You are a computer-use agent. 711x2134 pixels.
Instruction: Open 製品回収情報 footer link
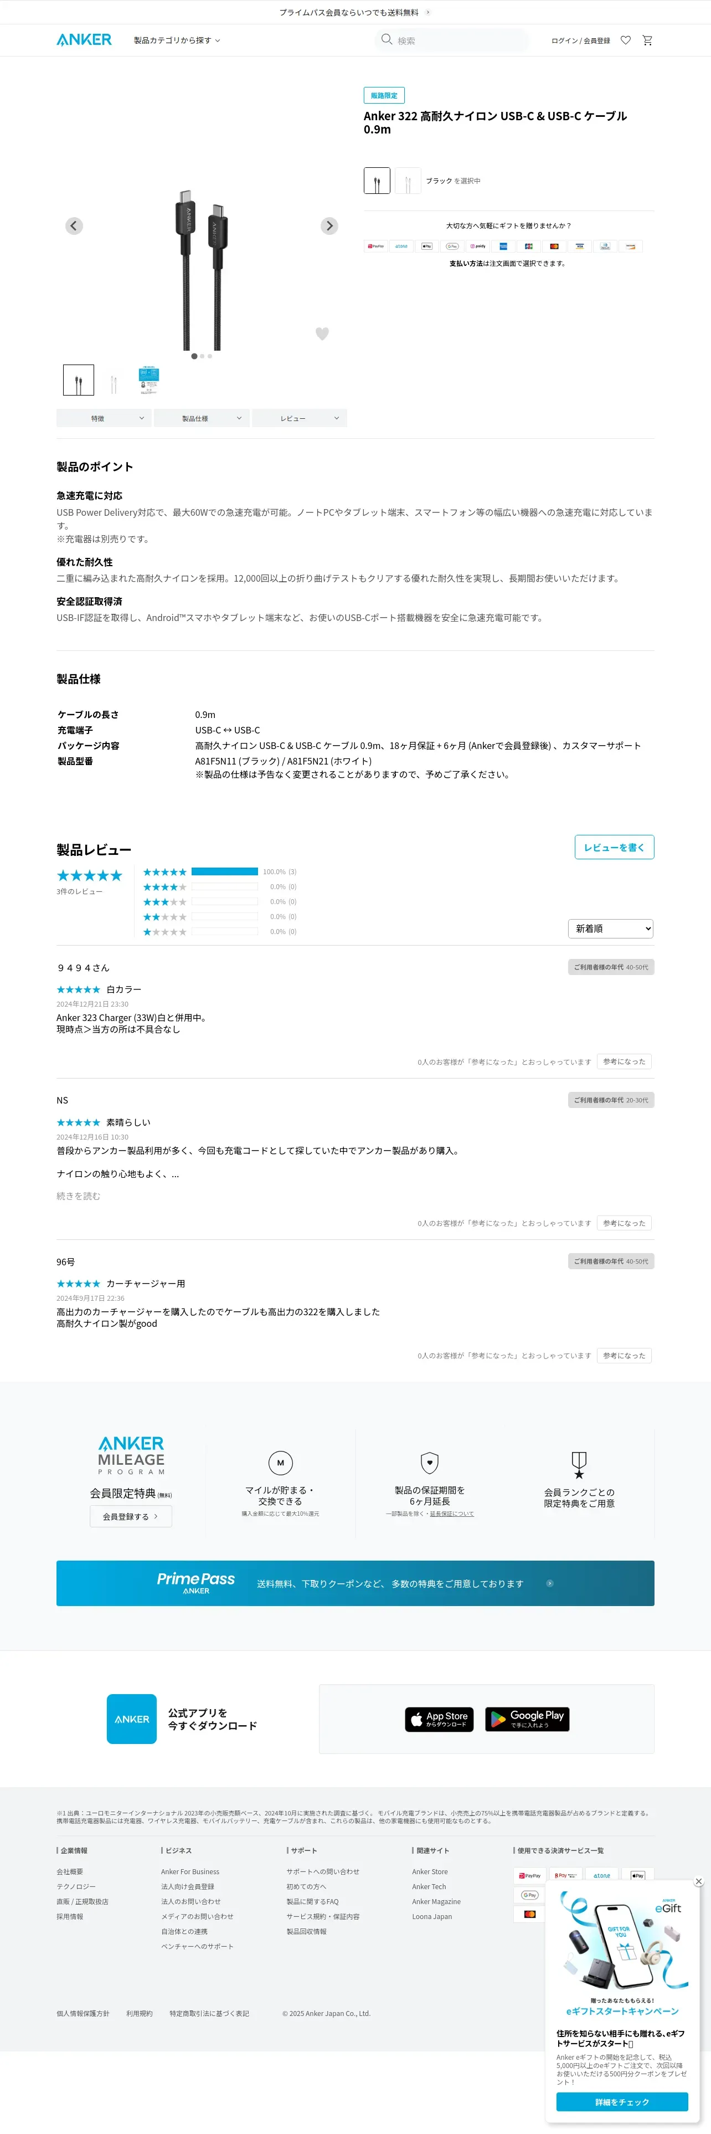306,1931
